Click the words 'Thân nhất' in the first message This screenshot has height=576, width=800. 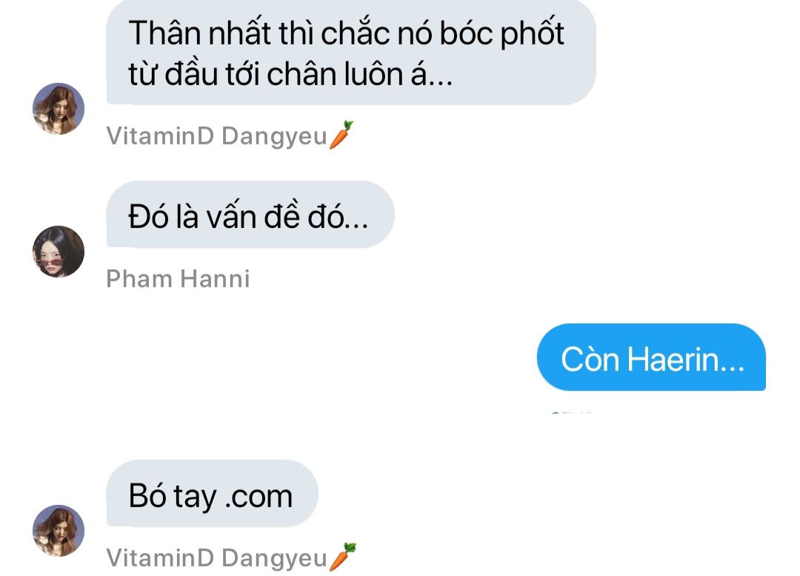pos(199,33)
